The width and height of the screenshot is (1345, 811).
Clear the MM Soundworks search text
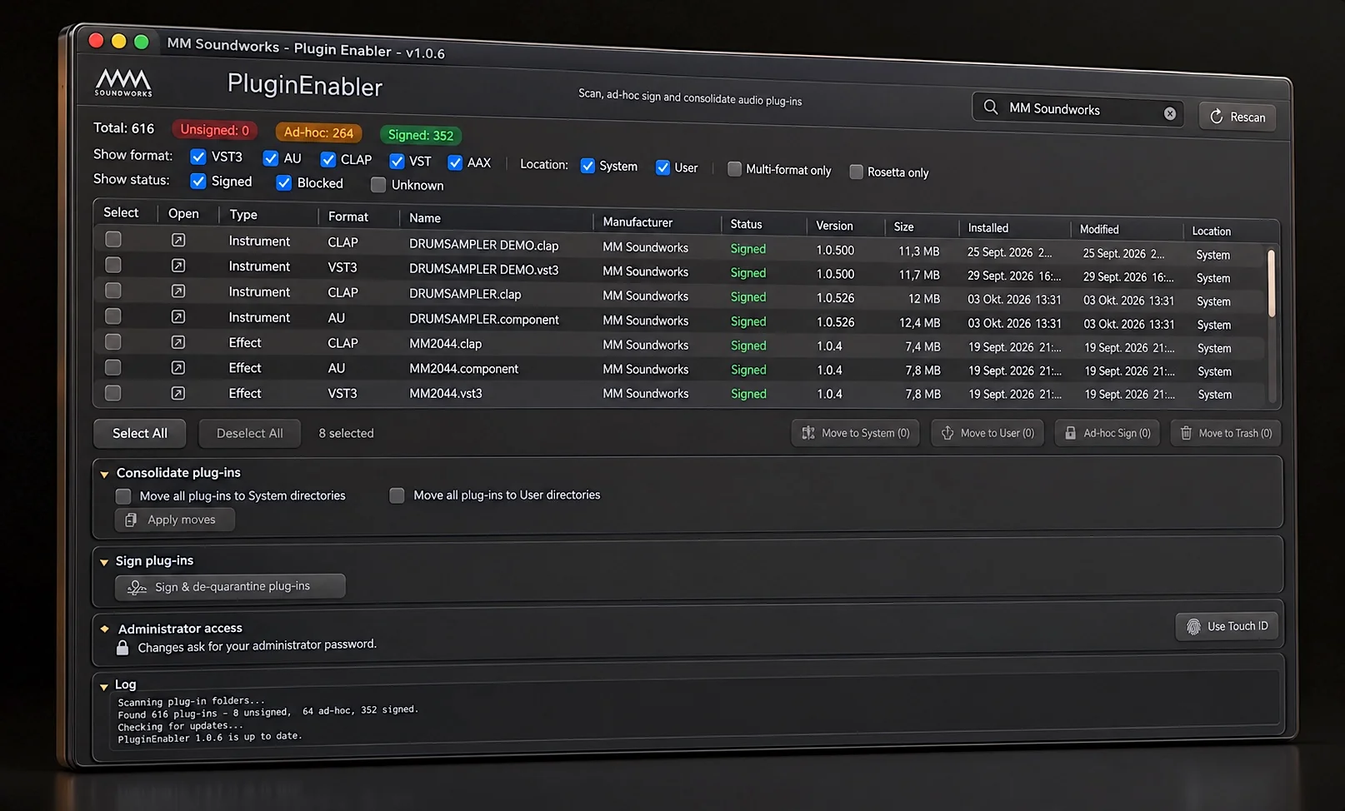pyautogui.click(x=1170, y=113)
